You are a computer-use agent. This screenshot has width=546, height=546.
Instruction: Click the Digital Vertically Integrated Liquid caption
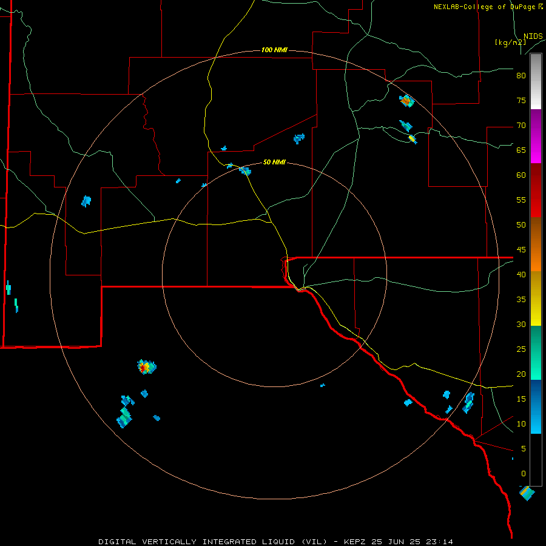275,542
